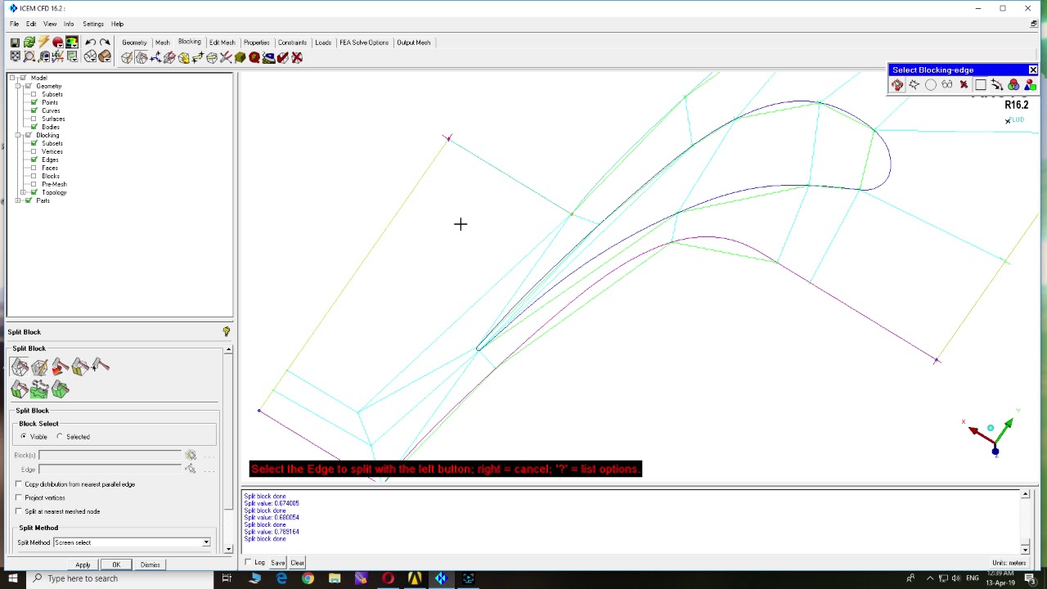
Task: Switch to the Geometry tab
Action: [x=134, y=43]
